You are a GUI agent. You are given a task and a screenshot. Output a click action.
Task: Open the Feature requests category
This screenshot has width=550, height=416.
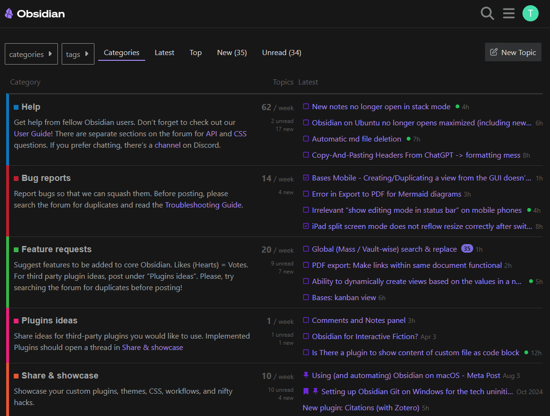click(x=56, y=249)
